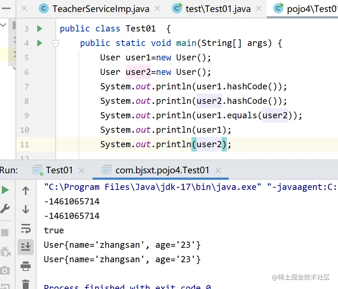Open run configuration wrench icon

click(x=5, y=209)
